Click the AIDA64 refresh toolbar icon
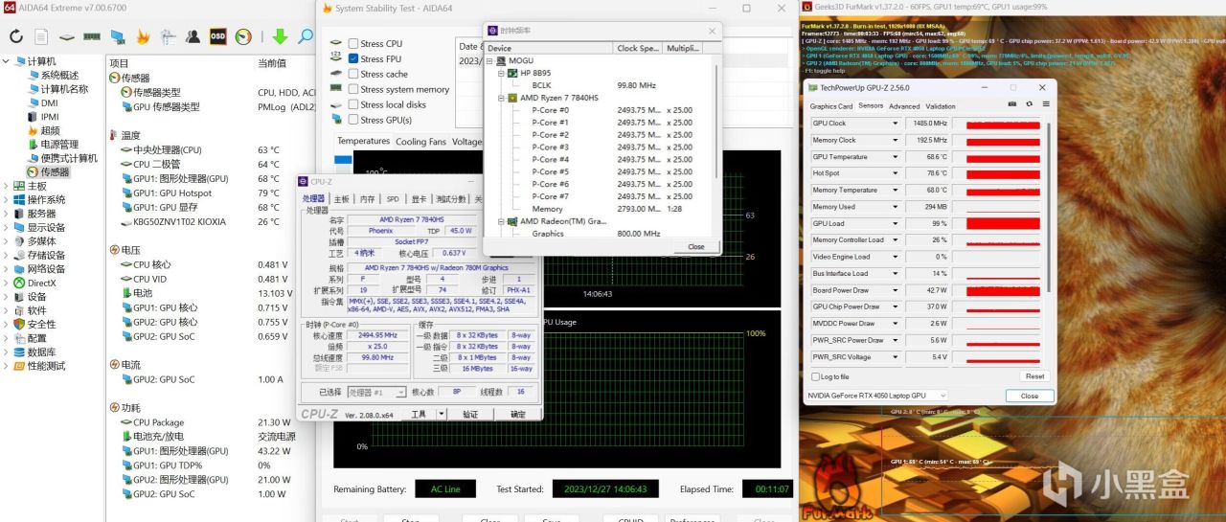 (x=16, y=37)
